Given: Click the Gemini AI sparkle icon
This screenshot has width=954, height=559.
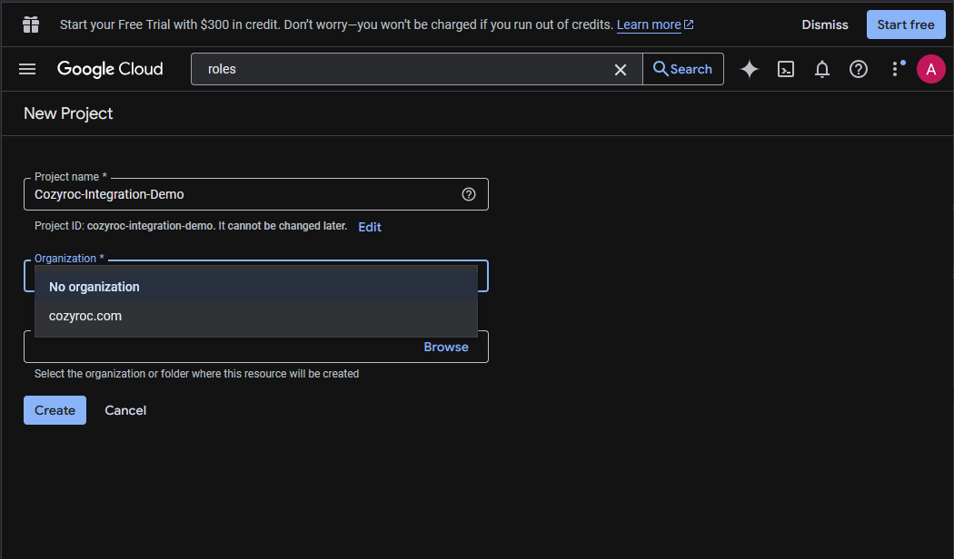Looking at the screenshot, I should click(x=749, y=69).
